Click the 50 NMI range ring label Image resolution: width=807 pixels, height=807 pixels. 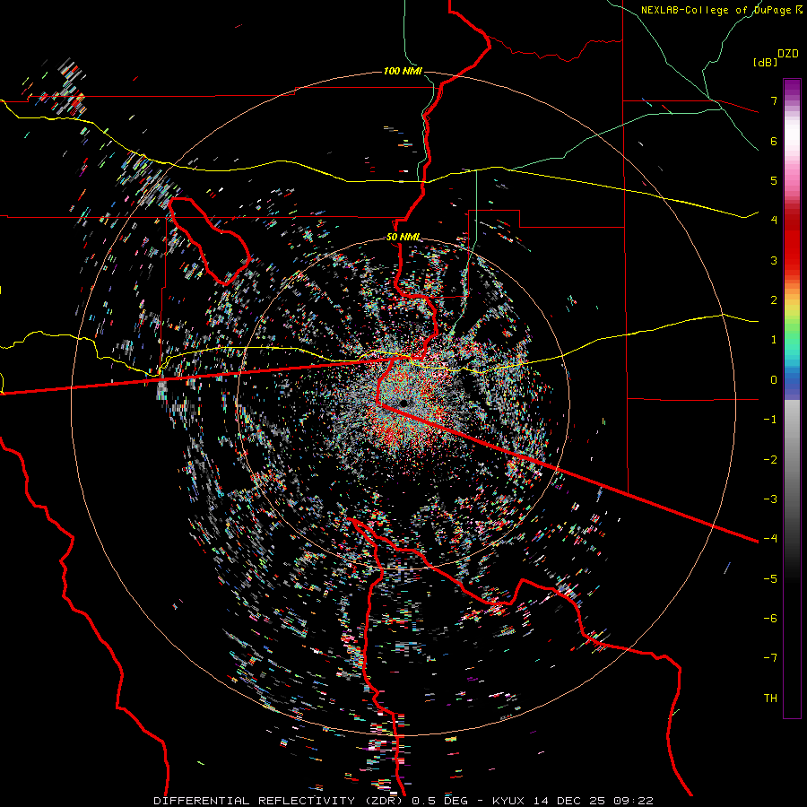click(x=403, y=238)
